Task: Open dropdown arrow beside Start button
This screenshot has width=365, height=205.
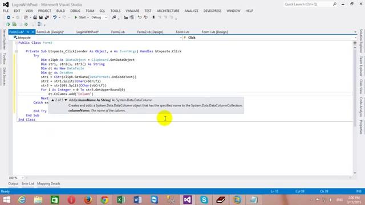Action: (88, 18)
